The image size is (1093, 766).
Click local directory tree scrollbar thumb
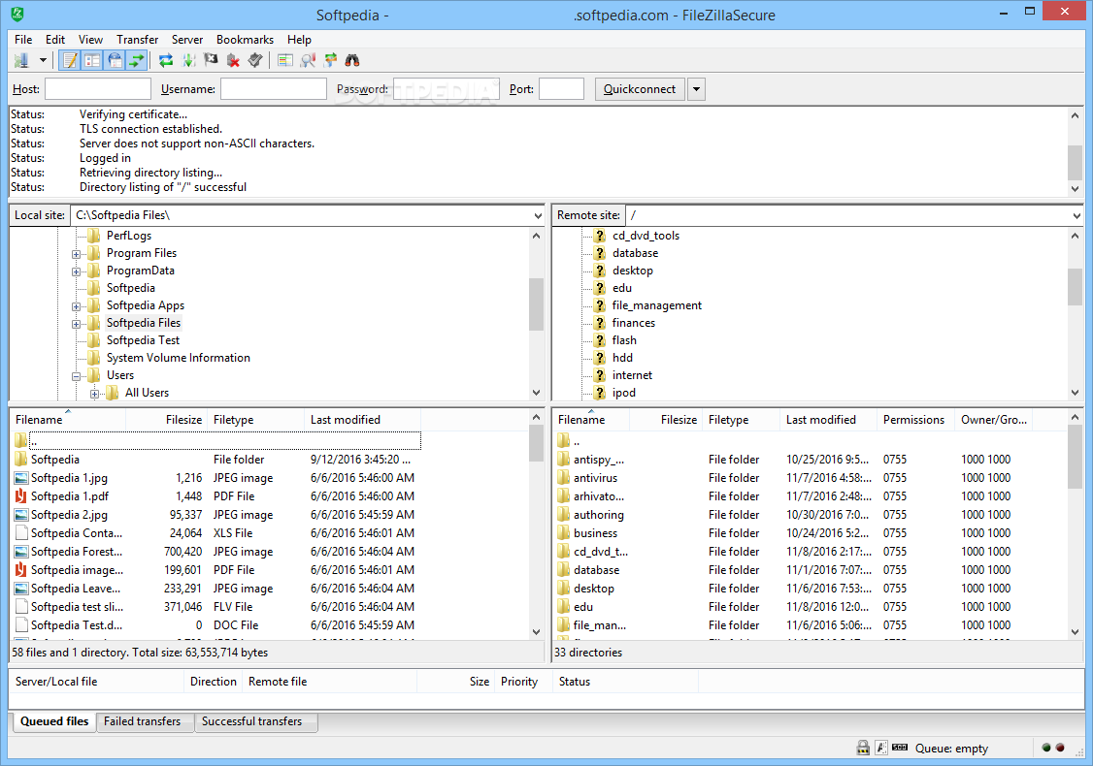(x=536, y=304)
